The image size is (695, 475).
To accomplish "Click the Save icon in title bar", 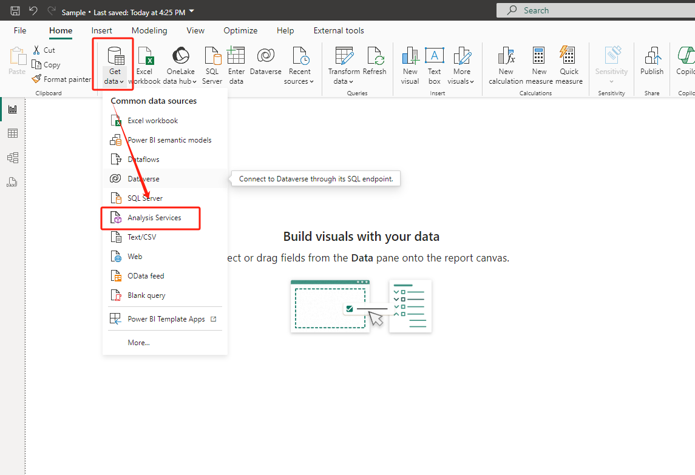I will [15, 11].
